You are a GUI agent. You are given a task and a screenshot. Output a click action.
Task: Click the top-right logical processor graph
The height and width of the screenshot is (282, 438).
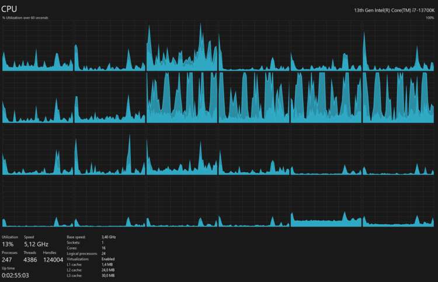(x=398, y=46)
